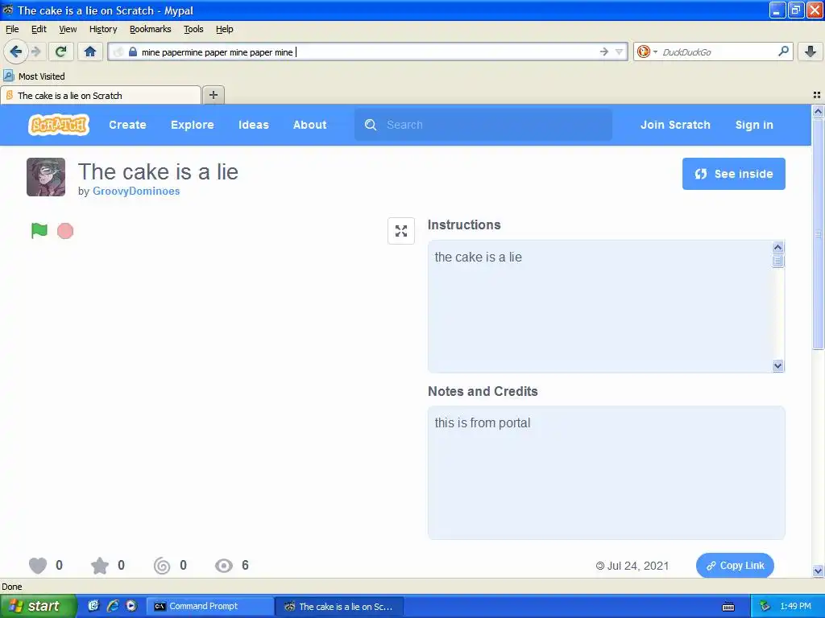
Task: Click Ideas in Scratch navigation
Action: 254,125
